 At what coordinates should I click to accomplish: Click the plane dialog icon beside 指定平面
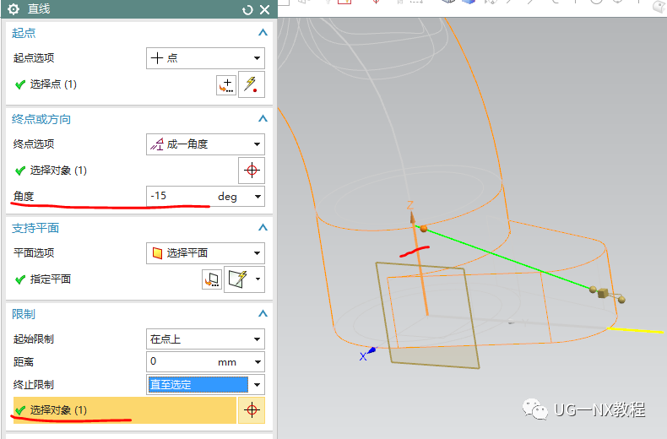pyautogui.click(x=212, y=279)
